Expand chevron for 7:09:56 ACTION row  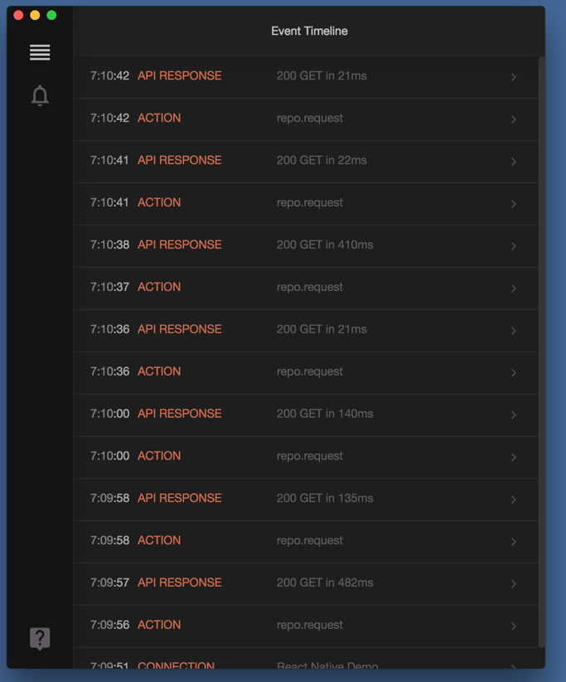click(x=514, y=626)
